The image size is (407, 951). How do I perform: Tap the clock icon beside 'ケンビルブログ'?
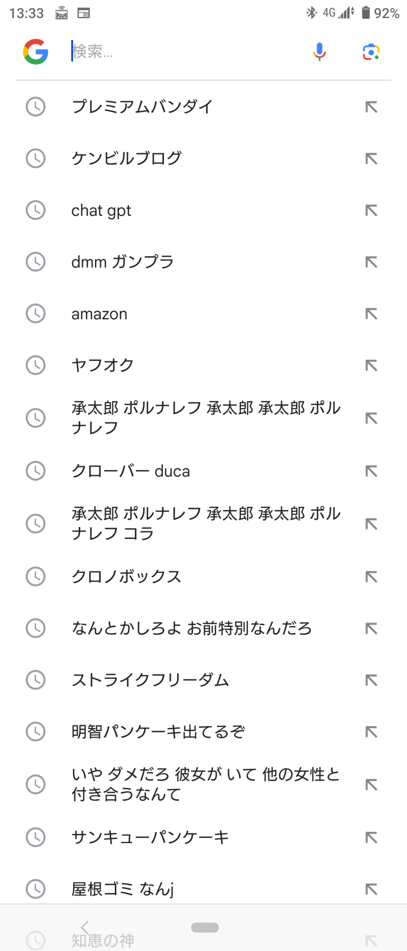36,158
